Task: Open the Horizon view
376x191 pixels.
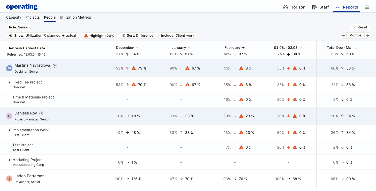Action: pyautogui.click(x=294, y=7)
